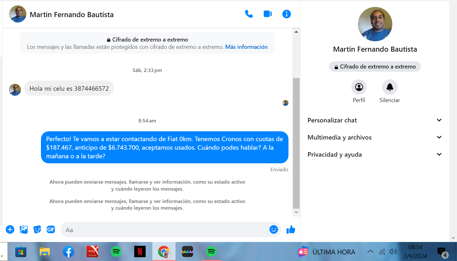
Task: Open the PDF X app in taskbar
Action: (x=92, y=252)
